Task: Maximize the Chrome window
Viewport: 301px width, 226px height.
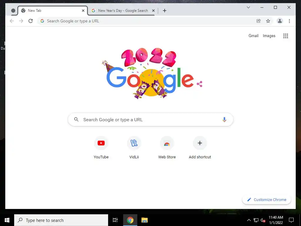Action: point(275,7)
